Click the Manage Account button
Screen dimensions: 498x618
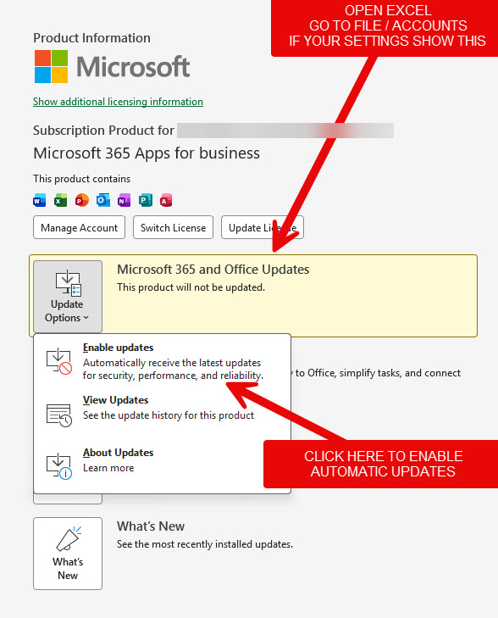[79, 227]
